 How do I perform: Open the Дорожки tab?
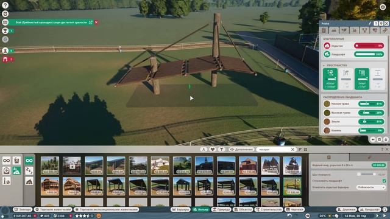click(347, 209)
